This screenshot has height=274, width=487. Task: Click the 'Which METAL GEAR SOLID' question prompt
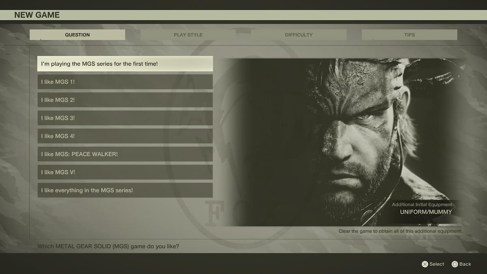pyautogui.click(x=108, y=246)
